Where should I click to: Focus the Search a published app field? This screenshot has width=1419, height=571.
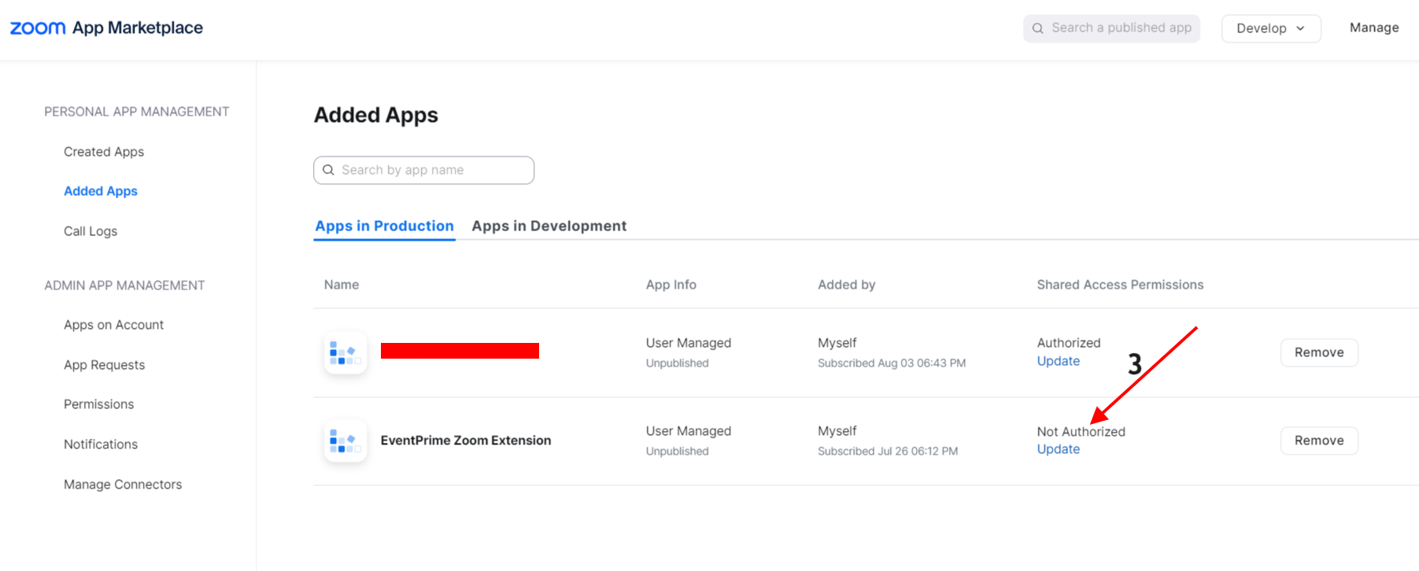coord(1121,28)
